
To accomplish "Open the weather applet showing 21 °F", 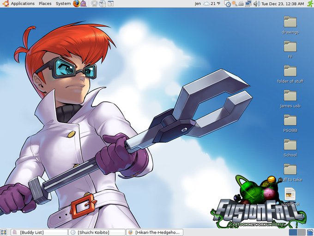I will click(212, 4).
